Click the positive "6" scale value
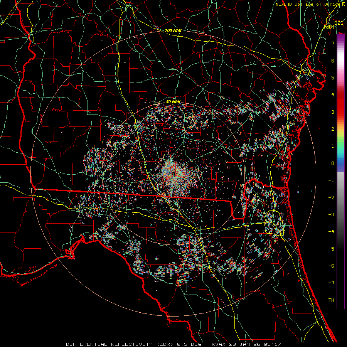This screenshot has width=347, height=347. tap(333, 61)
